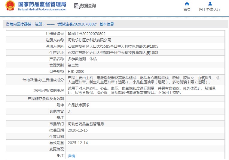229x160 pixels.
Task: Click the home house icon
Action: [187, 4]
